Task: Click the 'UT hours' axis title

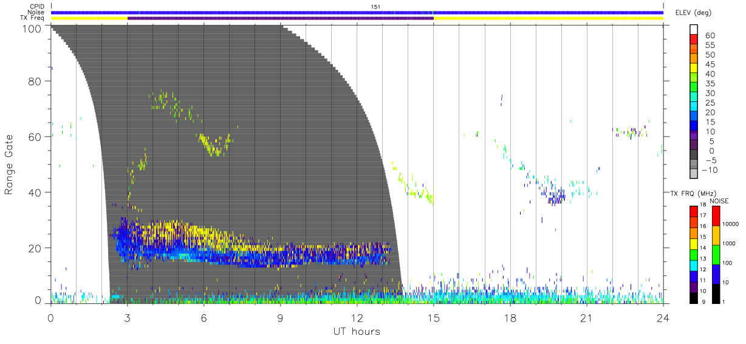Action: pos(357,331)
